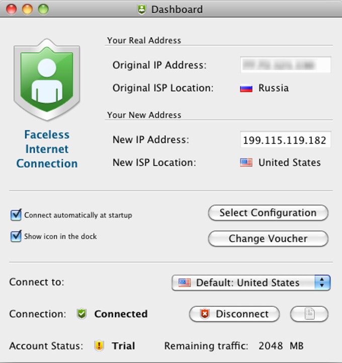
Task: Disconnect from the VPN
Action: pyautogui.click(x=234, y=314)
